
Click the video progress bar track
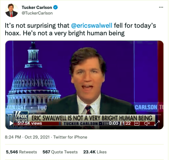(84, 115)
